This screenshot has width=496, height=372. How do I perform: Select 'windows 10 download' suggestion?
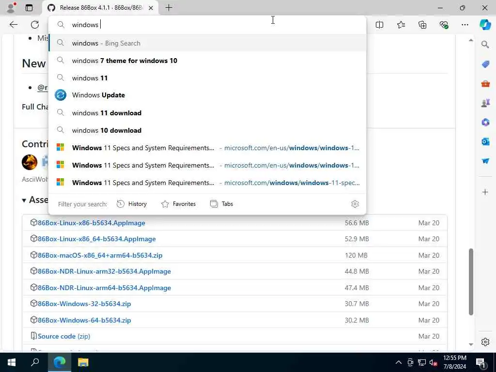[x=207, y=130]
